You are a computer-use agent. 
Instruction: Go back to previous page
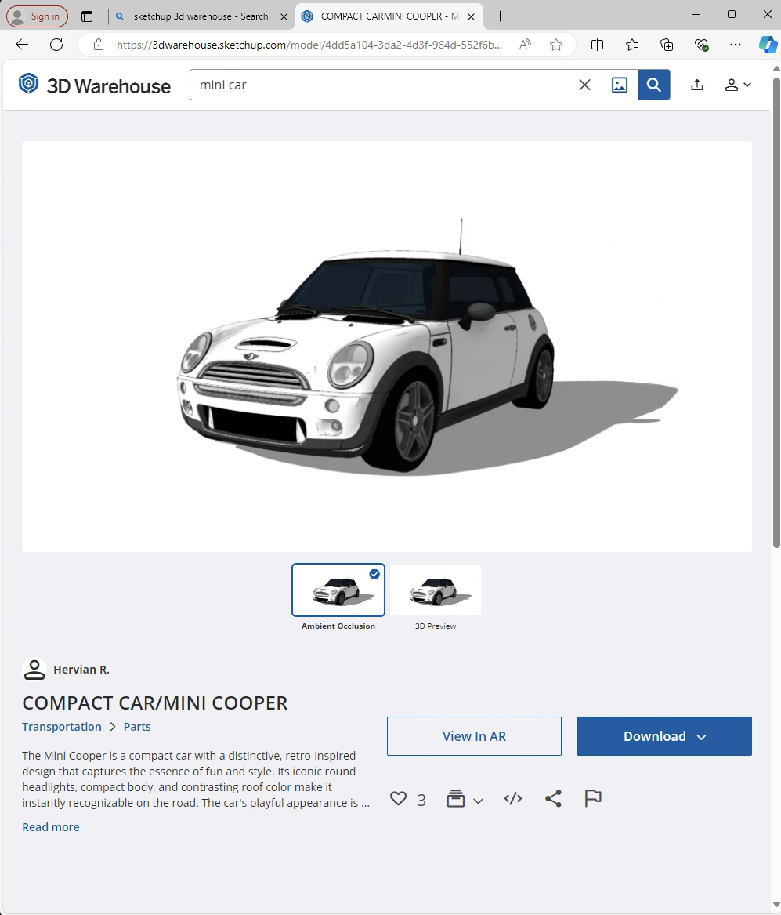[x=22, y=44]
